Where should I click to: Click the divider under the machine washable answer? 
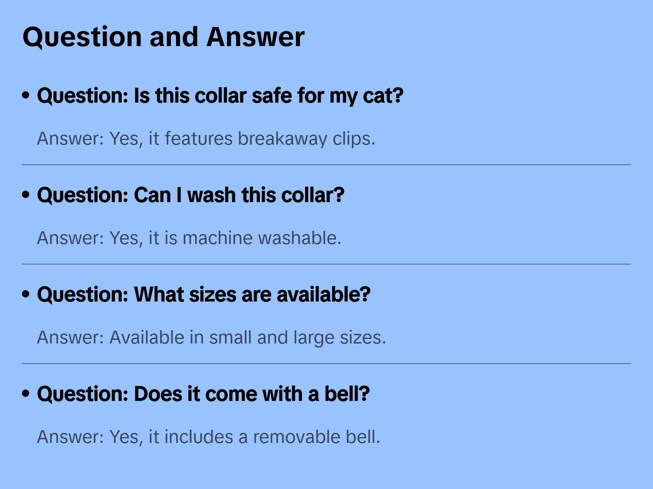(326, 264)
